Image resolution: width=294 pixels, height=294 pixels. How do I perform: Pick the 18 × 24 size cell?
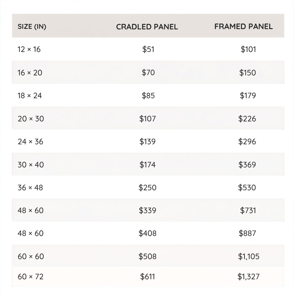point(30,96)
